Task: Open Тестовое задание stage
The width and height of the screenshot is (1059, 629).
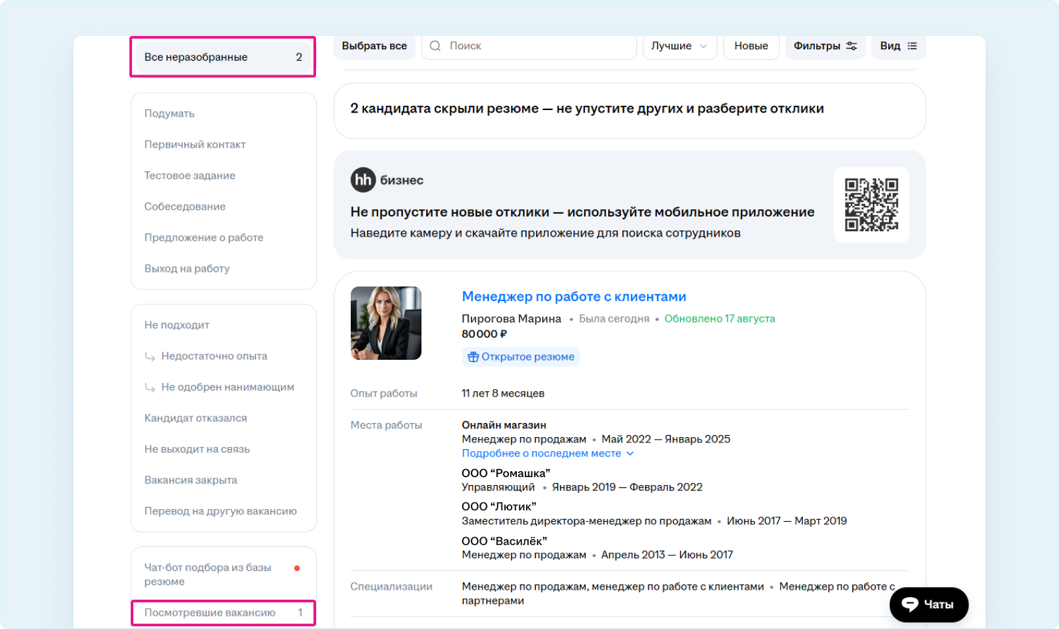Action: pos(189,176)
